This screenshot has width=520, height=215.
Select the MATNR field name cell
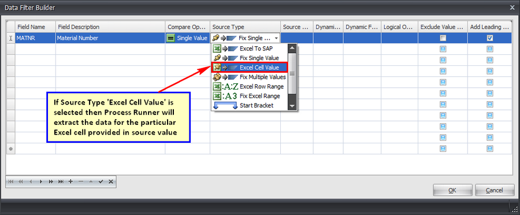pyautogui.click(x=35, y=38)
